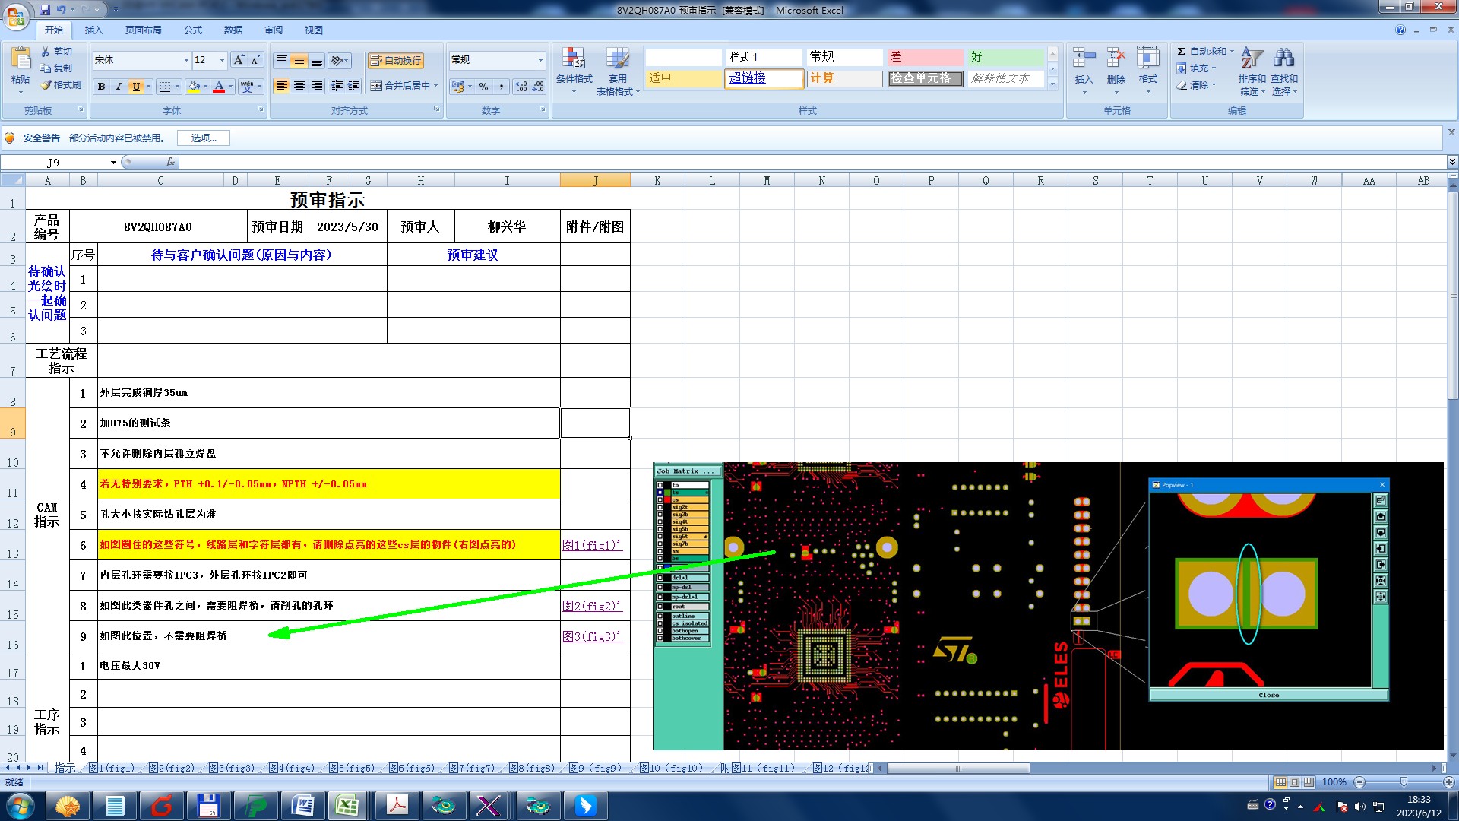Switch to page layout view in status bar
This screenshot has height=821, width=1459.
pos(1294,782)
